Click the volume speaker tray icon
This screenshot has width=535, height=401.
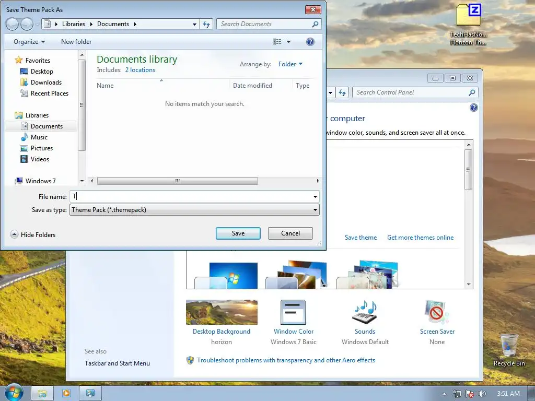point(482,394)
